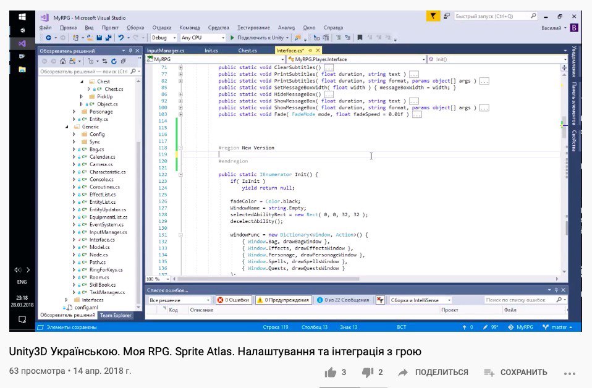Viewport: 592px width, 388px height.
Task: Open the Any CPU platform dropdown
Action: pos(203,38)
